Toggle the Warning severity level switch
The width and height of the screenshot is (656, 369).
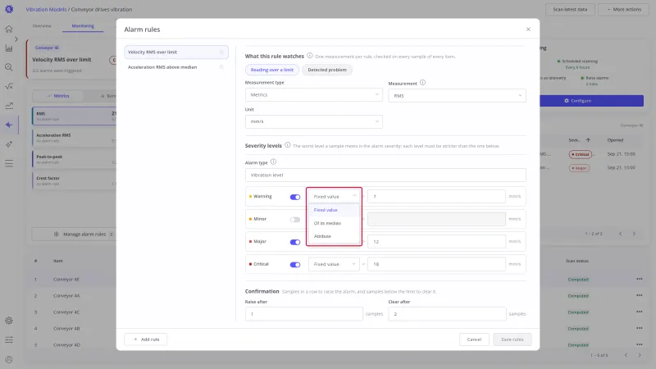click(x=295, y=197)
